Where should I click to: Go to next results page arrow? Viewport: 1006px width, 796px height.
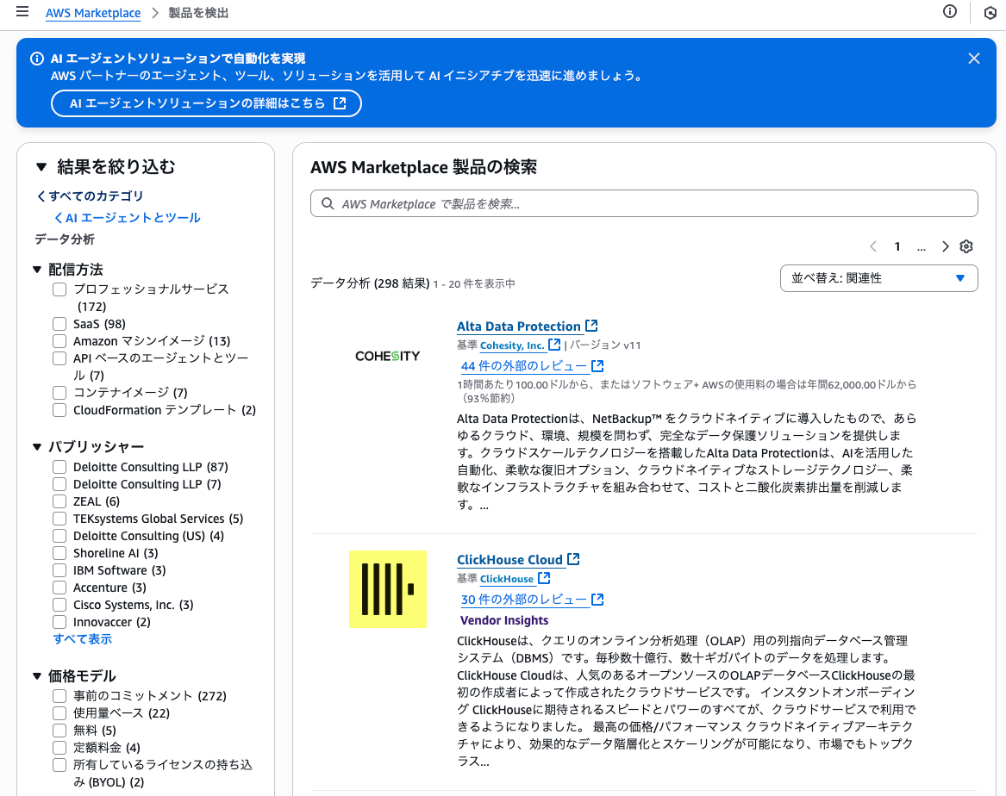click(x=945, y=246)
